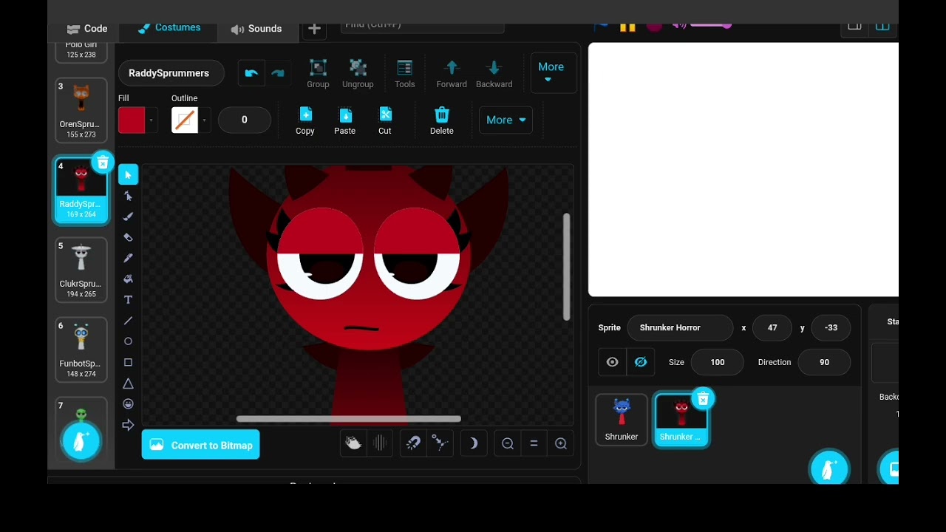The height and width of the screenshot is (532, 946).
Task: Open the choose sprite button
Action: (x=829, y=468)
